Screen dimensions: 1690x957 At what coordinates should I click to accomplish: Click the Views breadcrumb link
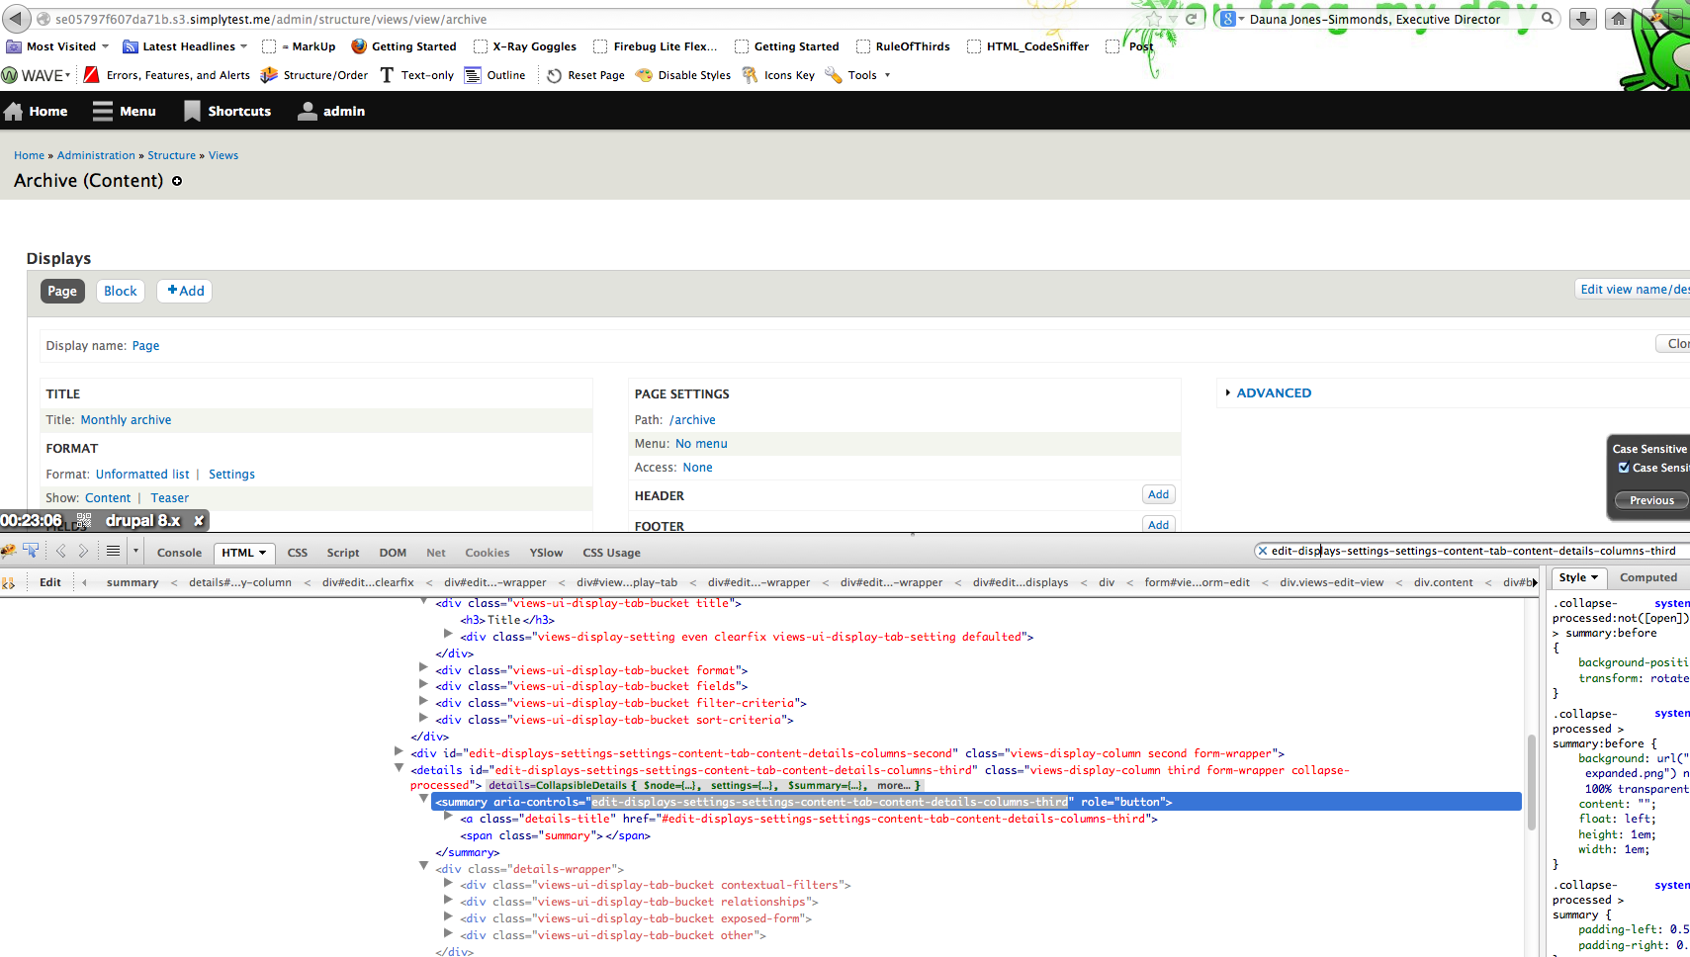pos(223,155)
